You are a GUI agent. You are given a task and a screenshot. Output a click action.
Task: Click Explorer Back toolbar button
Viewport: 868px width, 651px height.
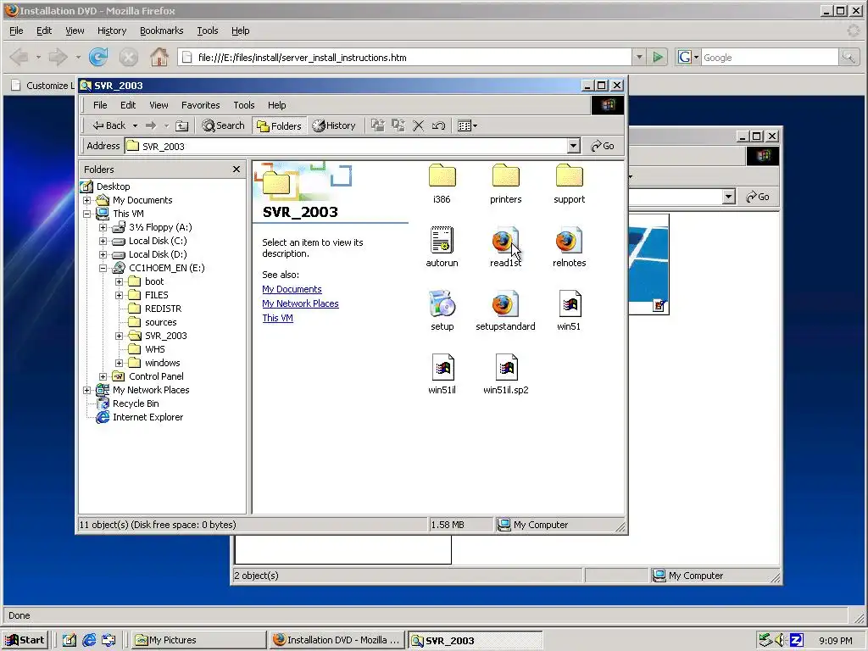tap(109, 125)
